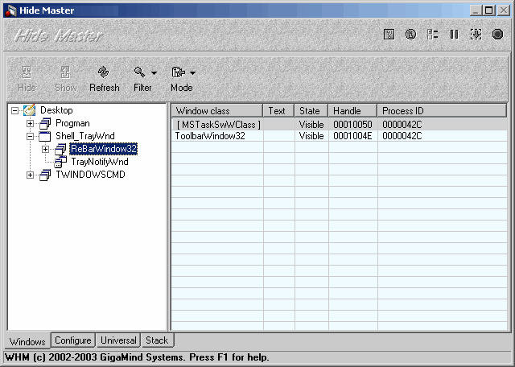Open the Mode dropdown arrow
This screenshot has height=367, width=515.
pos(193,73)
